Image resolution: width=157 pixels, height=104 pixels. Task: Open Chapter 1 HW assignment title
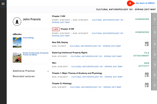point(59,16)
